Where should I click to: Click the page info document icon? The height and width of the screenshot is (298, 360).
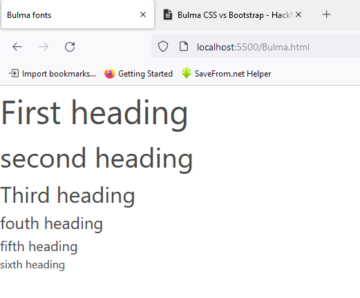coord(184,46)
